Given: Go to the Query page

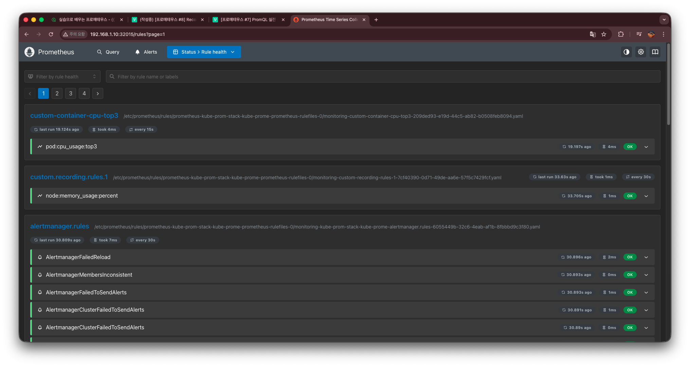Looking at the screenshot, I should [x=108, y=52].
